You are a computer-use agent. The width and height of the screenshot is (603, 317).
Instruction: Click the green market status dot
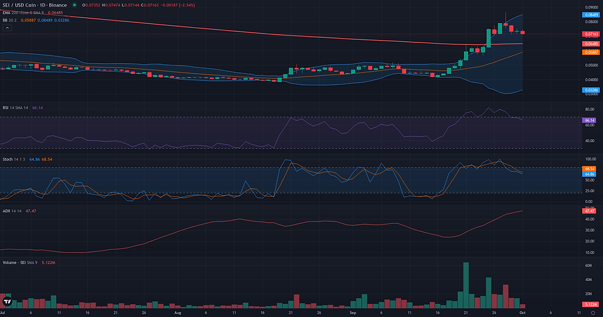point(74,5)
